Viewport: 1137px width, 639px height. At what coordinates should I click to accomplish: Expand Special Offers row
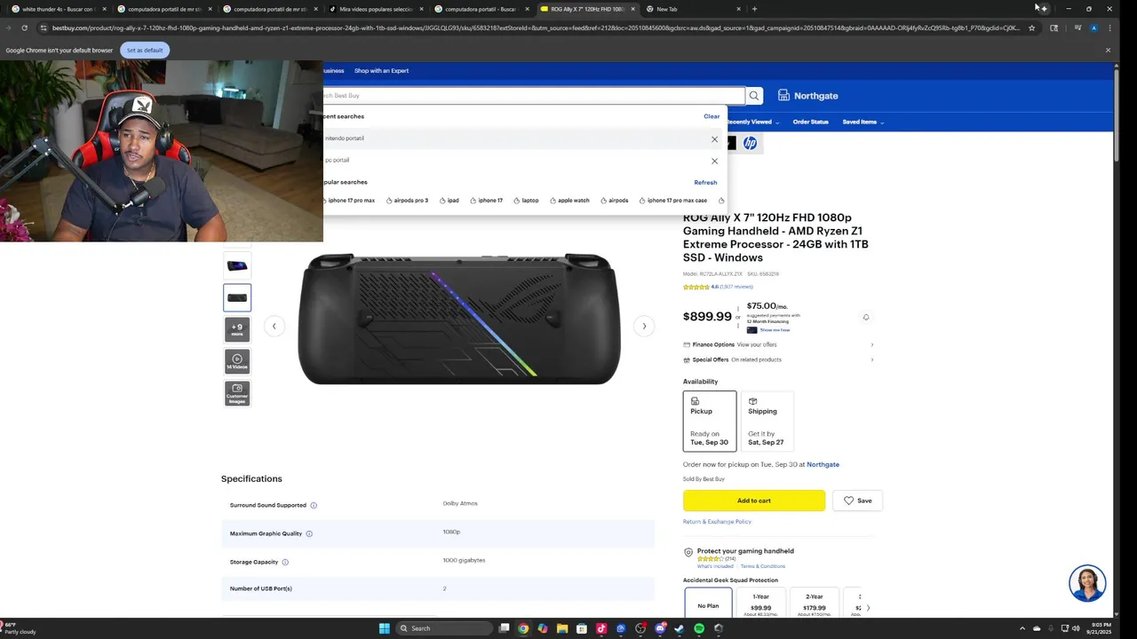click(778, 359)
